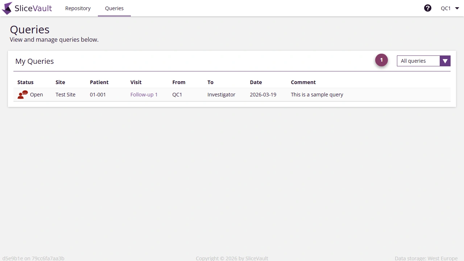This screenshot has height=261, width=464.
Task: Click the speech-bubble person icon beside Open
Action: click(x=22, y=94)
